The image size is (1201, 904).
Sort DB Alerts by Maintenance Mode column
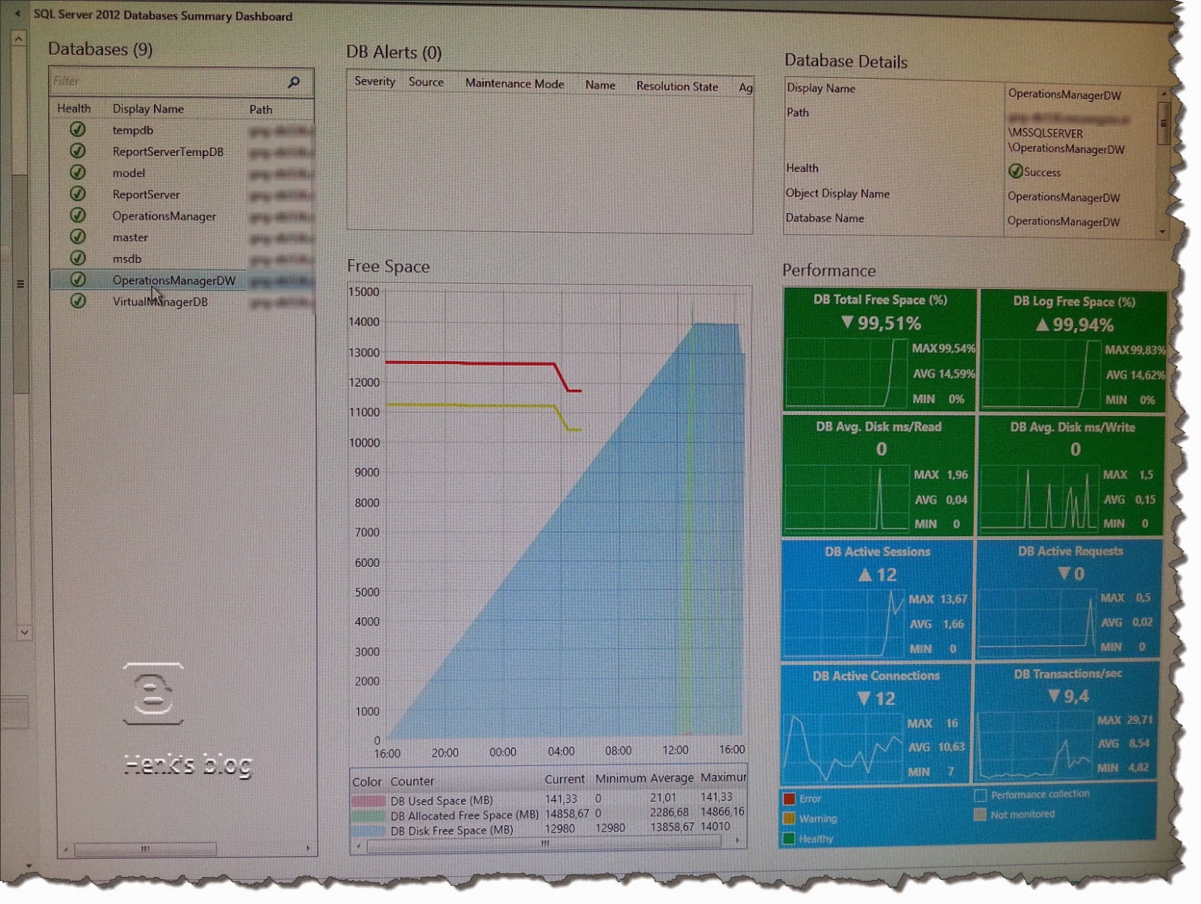pos(514,83)
